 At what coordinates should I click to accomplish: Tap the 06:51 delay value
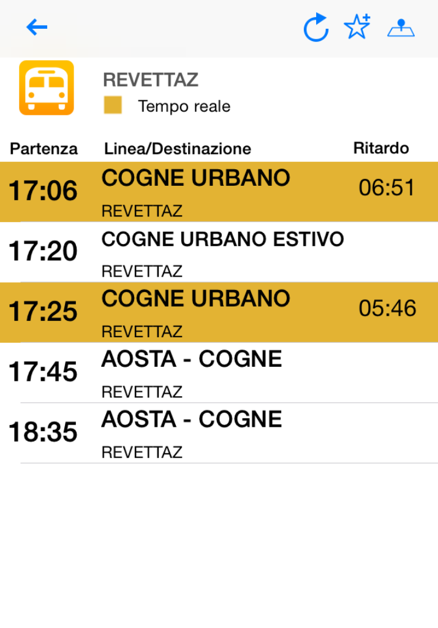pos(387,188)
